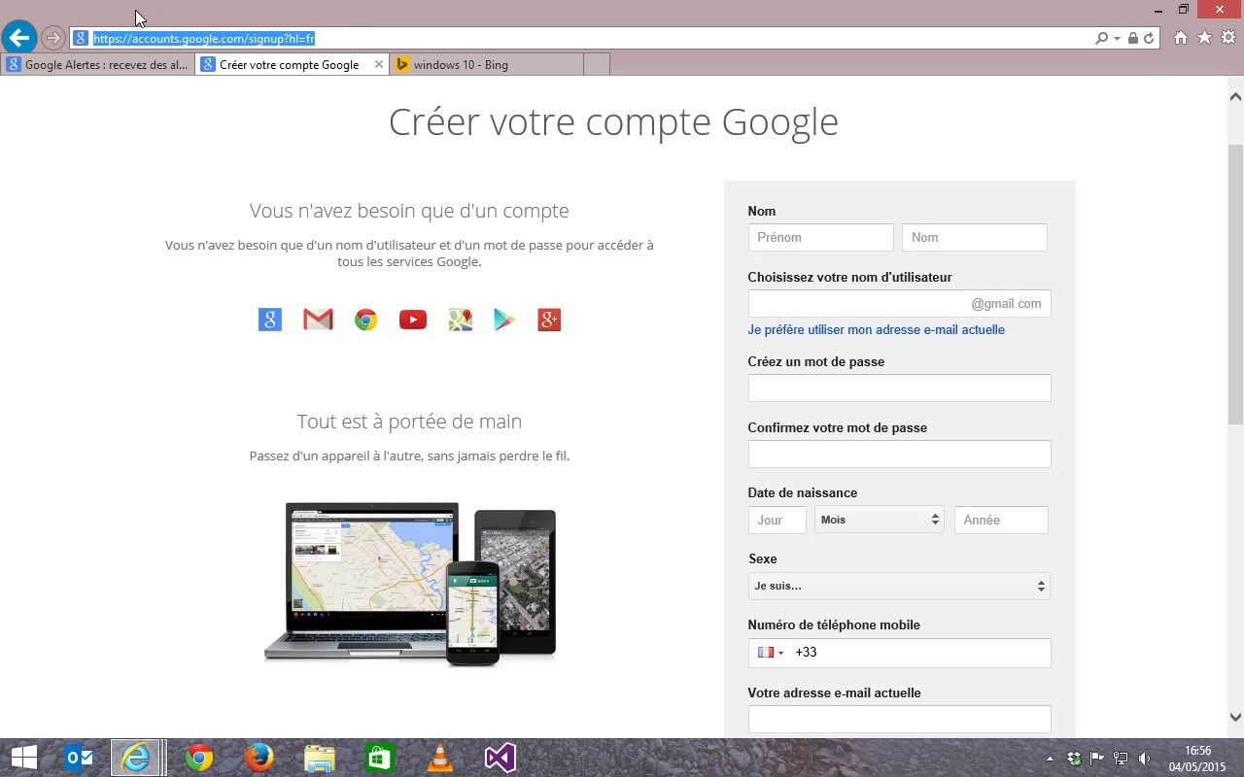Click the page's vertical scrollbar thumb
The height and width of the screenshot is (777, 1244).
[x=1235, y=282]
